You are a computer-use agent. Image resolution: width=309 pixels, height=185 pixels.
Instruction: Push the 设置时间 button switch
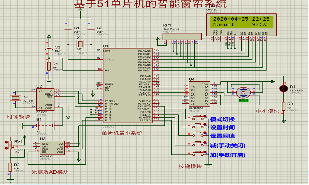(x=198, y=126)
